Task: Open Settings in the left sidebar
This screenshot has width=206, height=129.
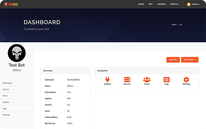Action: (6, 115)
